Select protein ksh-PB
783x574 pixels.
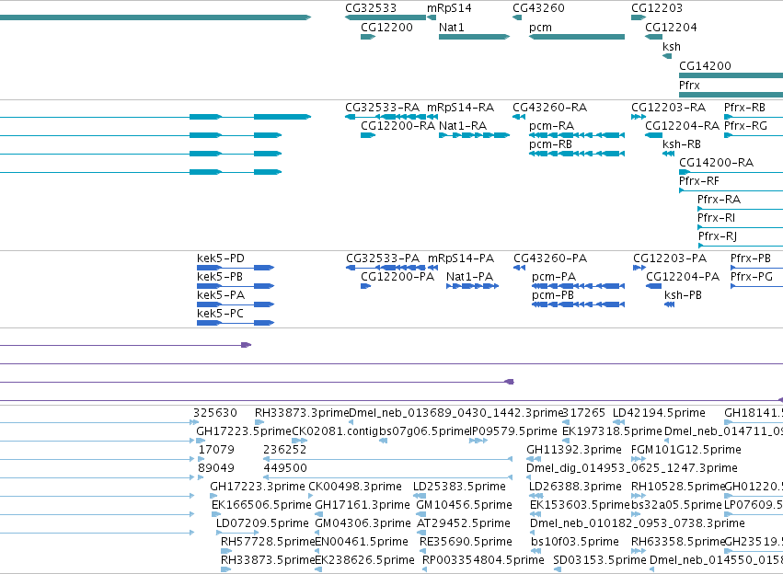tap(683, 295)
